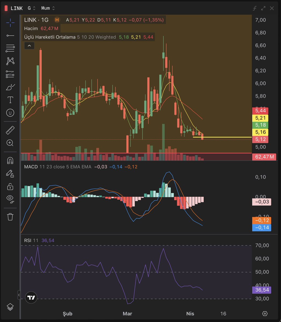Click the purple 36,54 RSI value label
This screenshot has width=281, height=322.
(x=262, y=290)
